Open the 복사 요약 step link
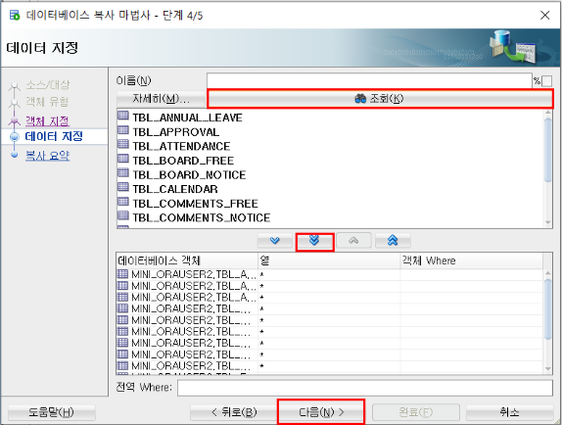 (47, 156)
